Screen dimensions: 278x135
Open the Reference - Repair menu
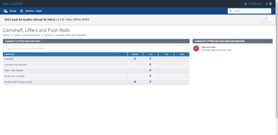click(x=34, y=11)
